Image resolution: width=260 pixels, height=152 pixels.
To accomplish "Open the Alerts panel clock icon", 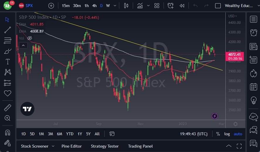I will 254,33.
